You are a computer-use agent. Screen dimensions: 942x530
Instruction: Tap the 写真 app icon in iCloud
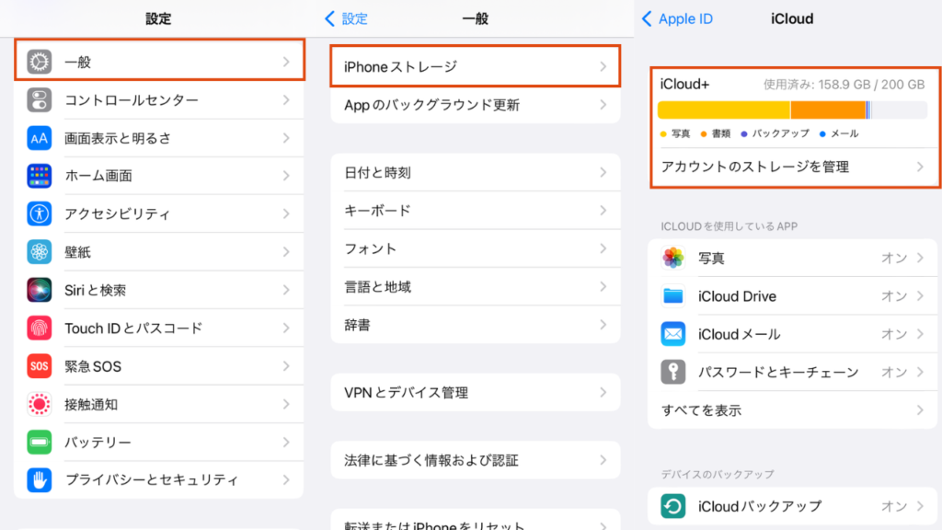[x=672, y=258]
